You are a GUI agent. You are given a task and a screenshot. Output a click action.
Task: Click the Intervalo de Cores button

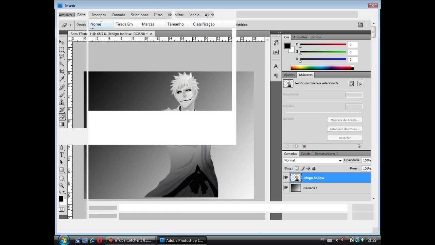point(345,129)
